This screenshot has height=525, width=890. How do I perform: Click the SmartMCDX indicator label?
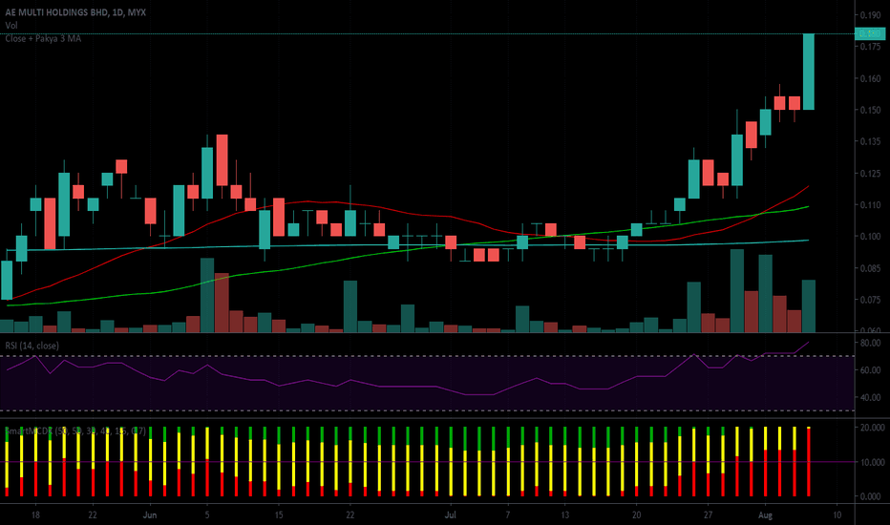74,431
